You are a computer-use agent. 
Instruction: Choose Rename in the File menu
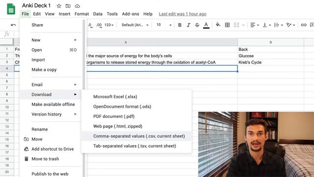(51, 129)
